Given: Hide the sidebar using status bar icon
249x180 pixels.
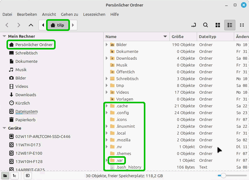Looking at the screenshot, I should (x=28, y=176).
